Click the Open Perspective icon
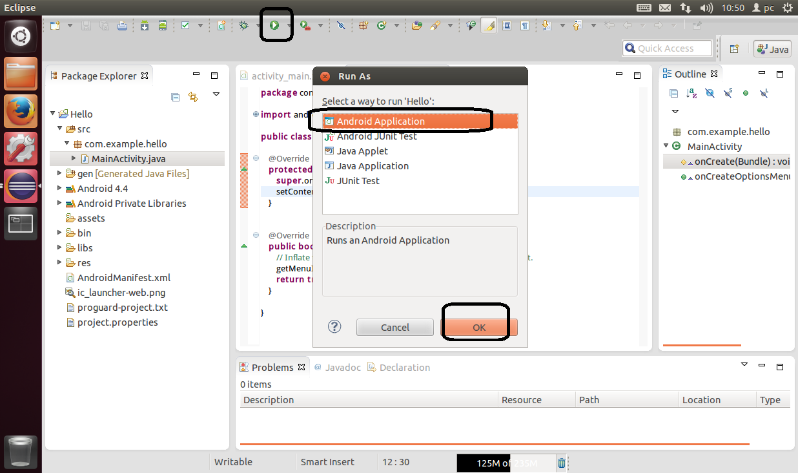 [x=734, y=48]
